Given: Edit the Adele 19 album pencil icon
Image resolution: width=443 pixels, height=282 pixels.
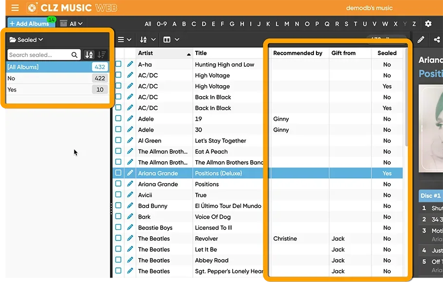Looking at the screenshot, I should [130, 119].
